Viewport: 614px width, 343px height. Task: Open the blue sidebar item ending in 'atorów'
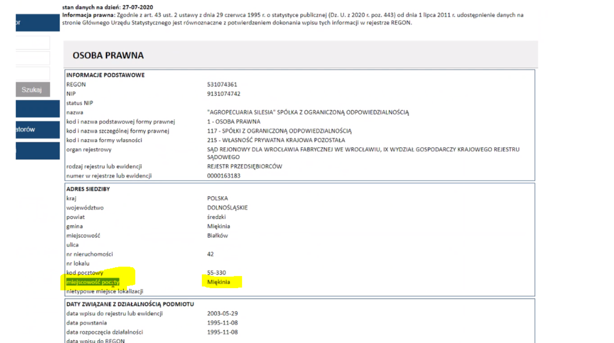click(x=37, y=130)
